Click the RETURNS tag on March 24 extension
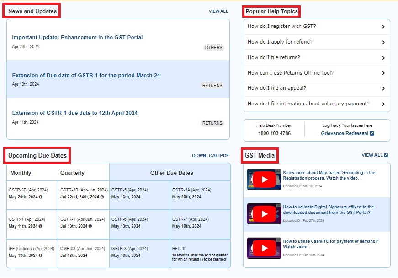The height and width of the screenshot is (278, 398). point(212,86)
